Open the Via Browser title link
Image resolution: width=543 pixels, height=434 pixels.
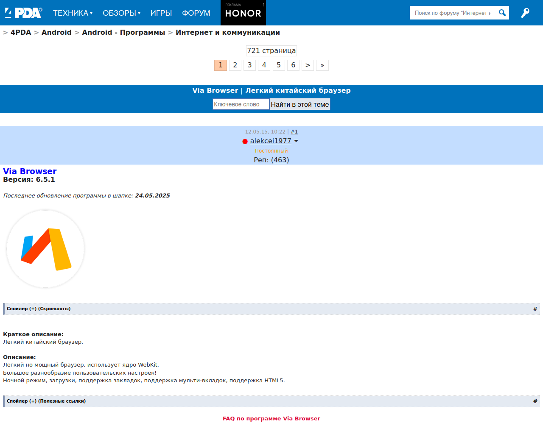tap(30, 171)
